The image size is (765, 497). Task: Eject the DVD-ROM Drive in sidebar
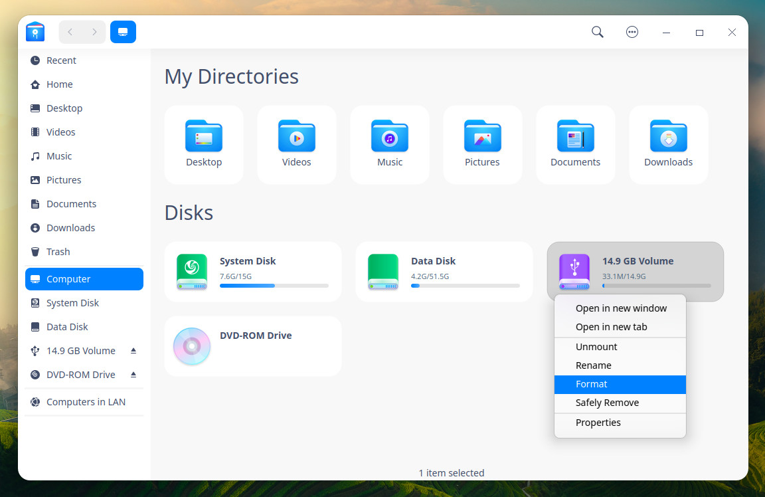point(133,375)
